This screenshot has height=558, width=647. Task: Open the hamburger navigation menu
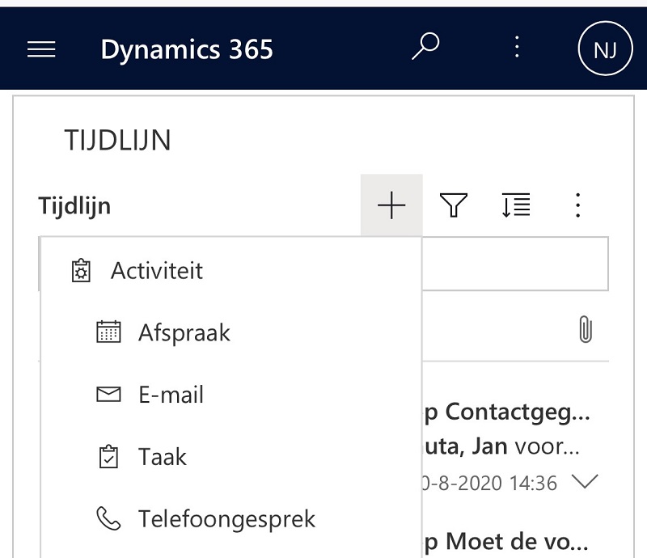coord(41,49)
